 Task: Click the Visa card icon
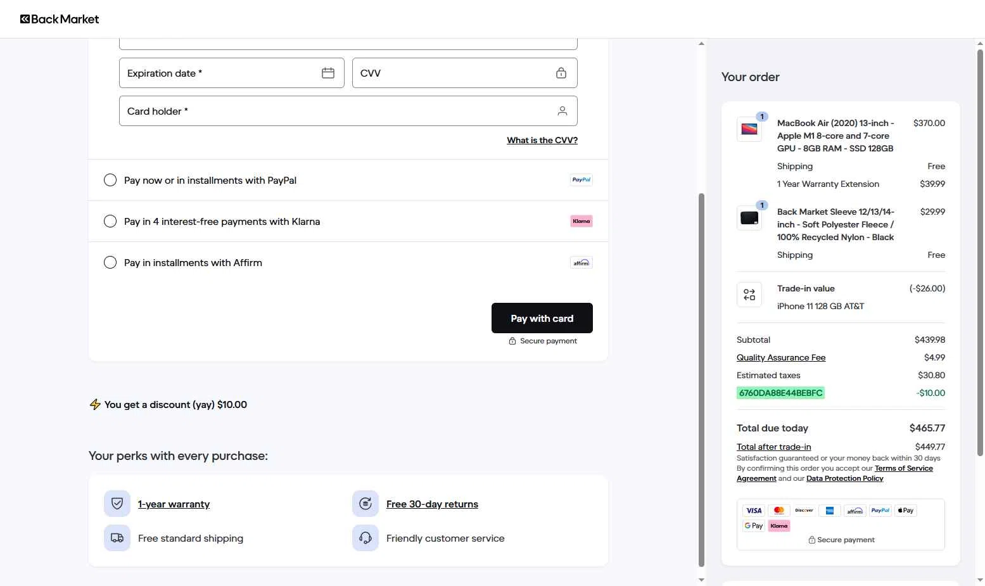coord(754,511)
